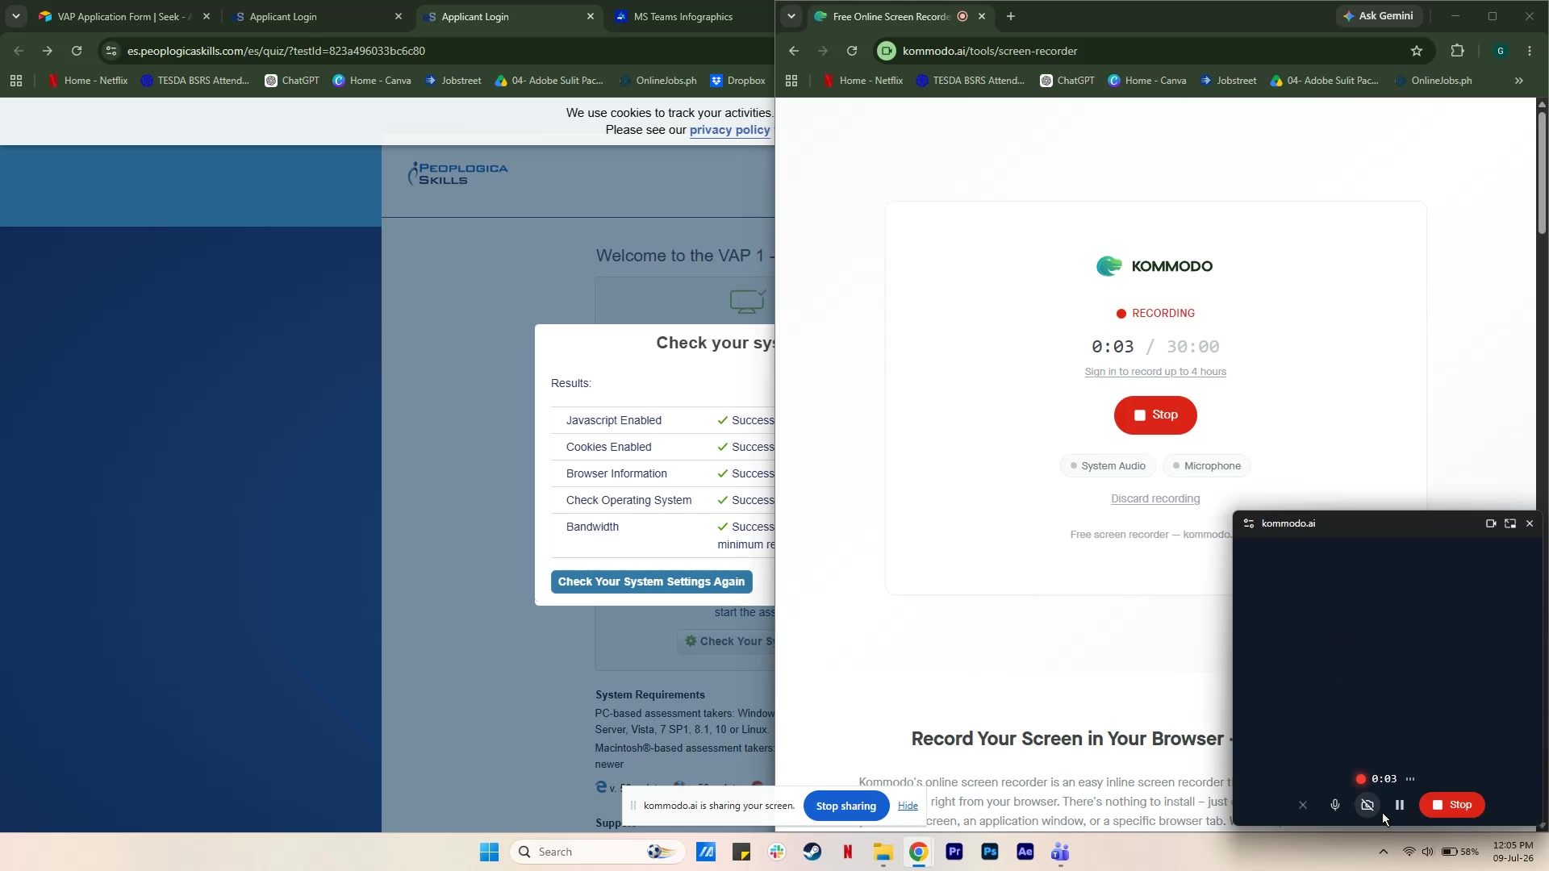This screenshot has width=1549, height=871.
Task: Click Check Your System Settings Again
Action: (652, 581)
